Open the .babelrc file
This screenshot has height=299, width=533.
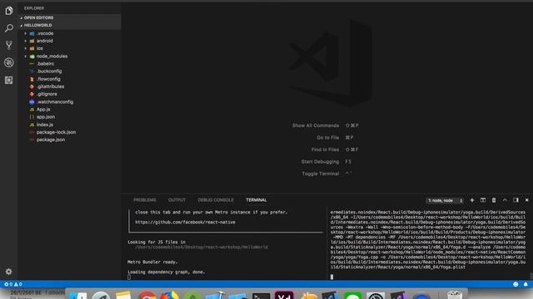click(45, 64)
